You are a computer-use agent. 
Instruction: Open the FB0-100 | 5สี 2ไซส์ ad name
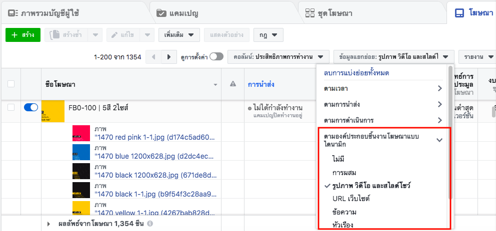click(98, 108)
